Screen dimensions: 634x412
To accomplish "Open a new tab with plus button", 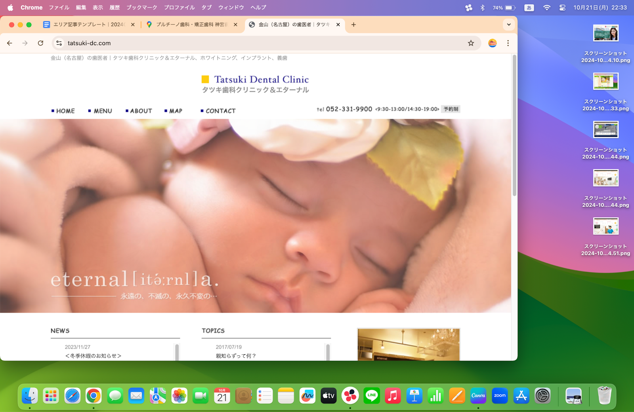I will tap(353, 25).
